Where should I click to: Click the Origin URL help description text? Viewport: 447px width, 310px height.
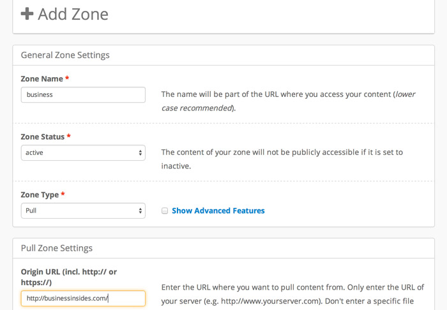click(x=292, y=293)
